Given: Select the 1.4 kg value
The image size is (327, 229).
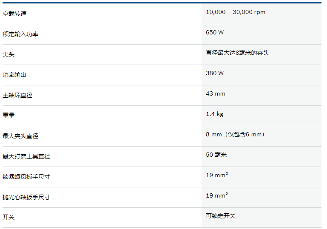Looking at the screenshot, I should click(214, 114).
